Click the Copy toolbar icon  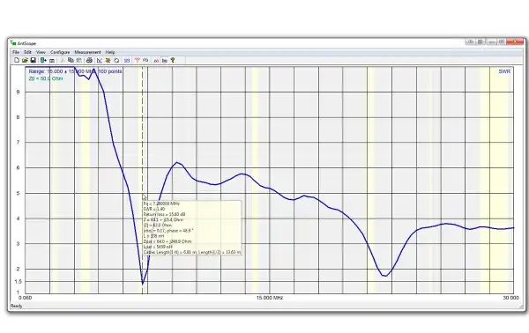coord(71,60)
